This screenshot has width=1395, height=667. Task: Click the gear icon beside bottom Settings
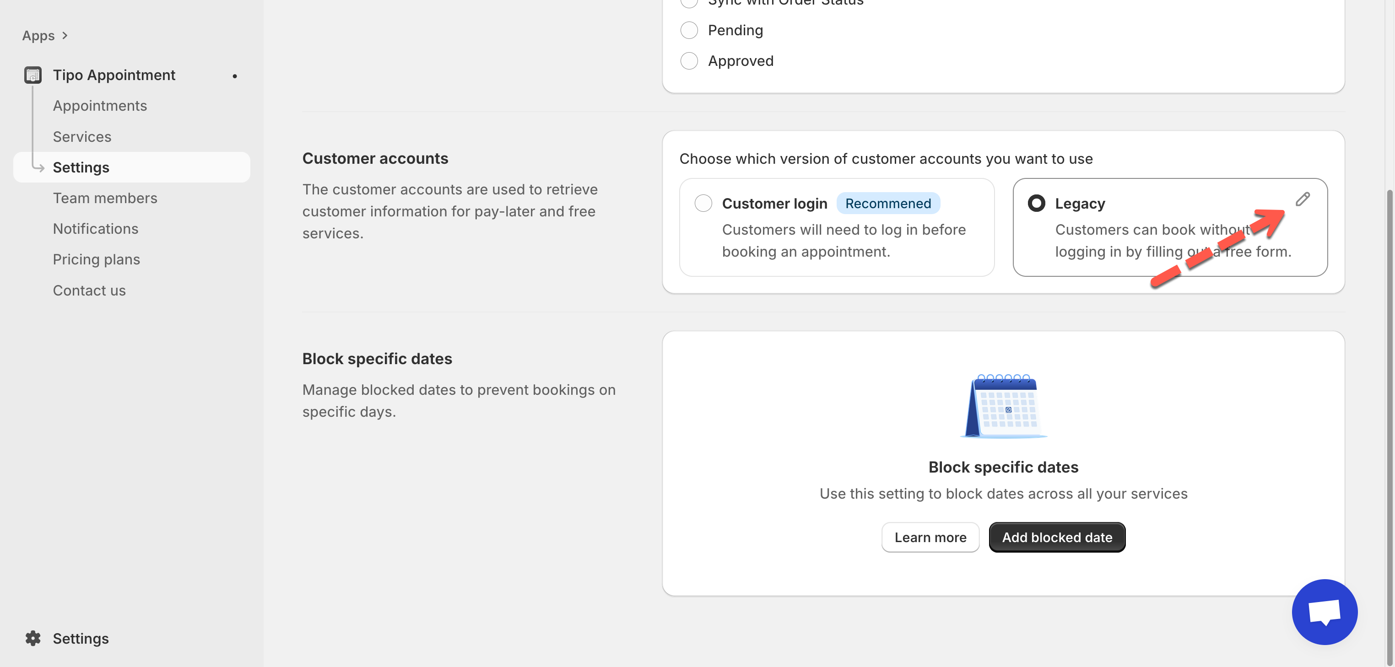[x=33, y=638]
